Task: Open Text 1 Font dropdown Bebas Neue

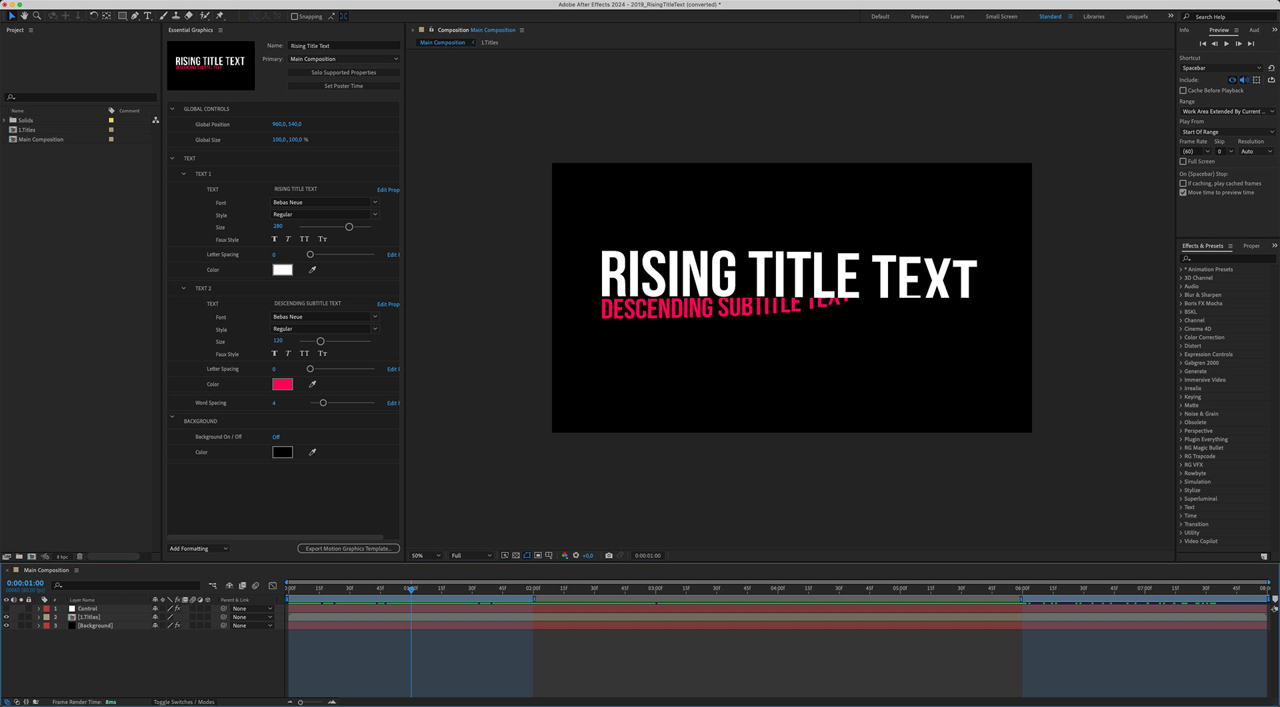Action: pos(325,203)
